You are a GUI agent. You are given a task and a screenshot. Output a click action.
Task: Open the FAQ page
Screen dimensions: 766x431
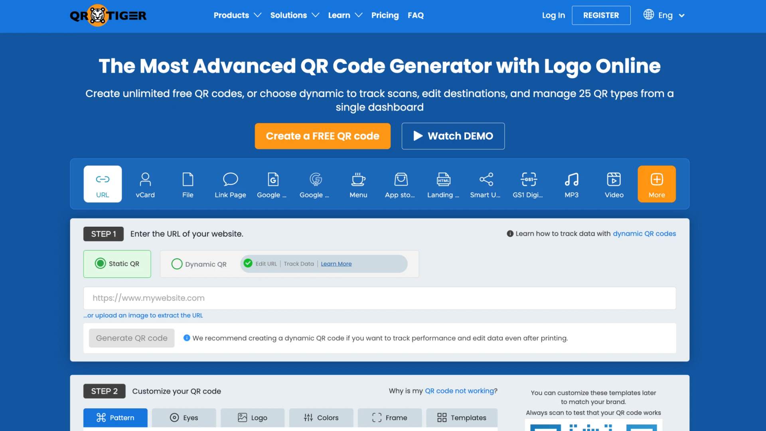[416, 15]
